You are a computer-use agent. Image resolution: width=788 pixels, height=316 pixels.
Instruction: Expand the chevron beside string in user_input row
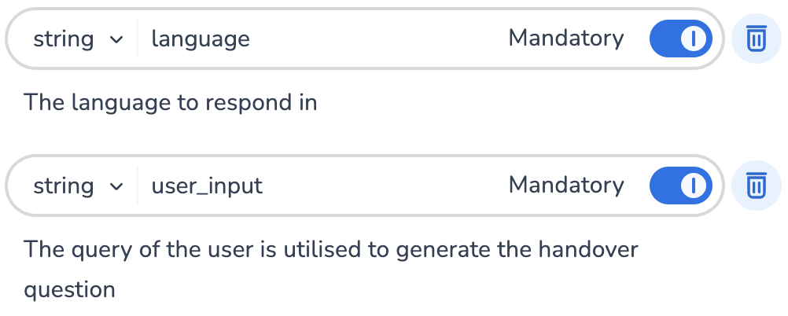tap(116, 186)
